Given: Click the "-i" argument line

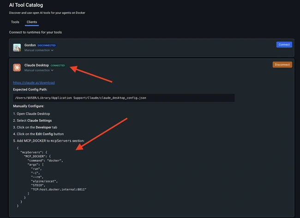Looking at the screenshot, I should [36, 173].
